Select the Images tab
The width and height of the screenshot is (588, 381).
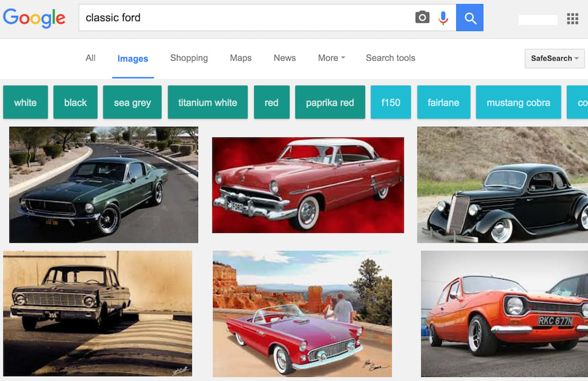coord(133,59)
